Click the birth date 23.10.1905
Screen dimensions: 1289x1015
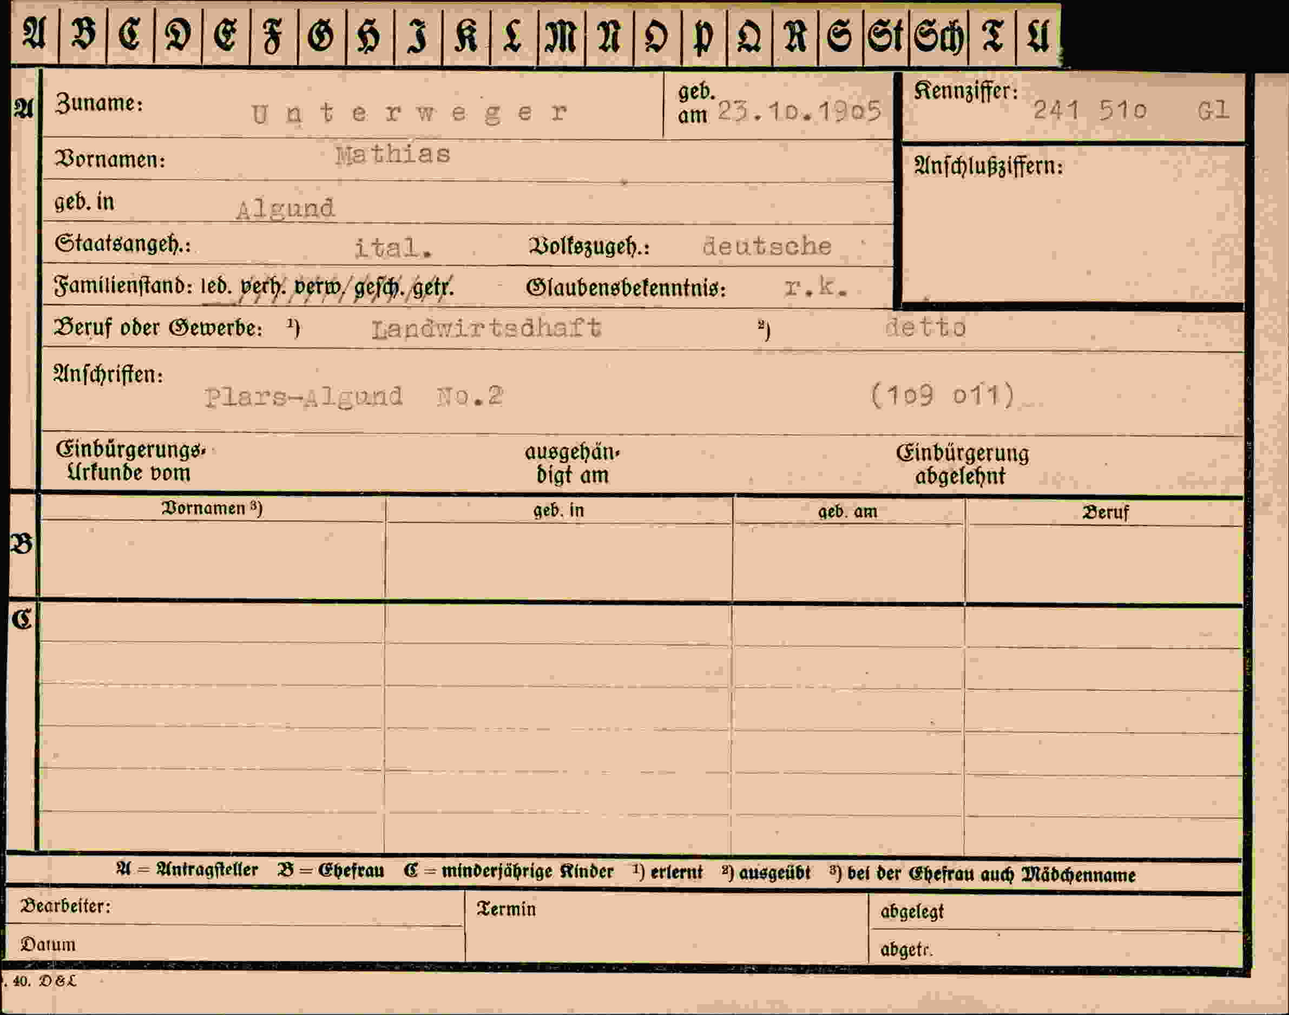pos(799,111)
